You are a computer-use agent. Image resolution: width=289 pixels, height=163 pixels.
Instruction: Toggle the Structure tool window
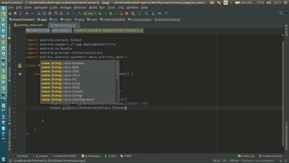(9, 53)
